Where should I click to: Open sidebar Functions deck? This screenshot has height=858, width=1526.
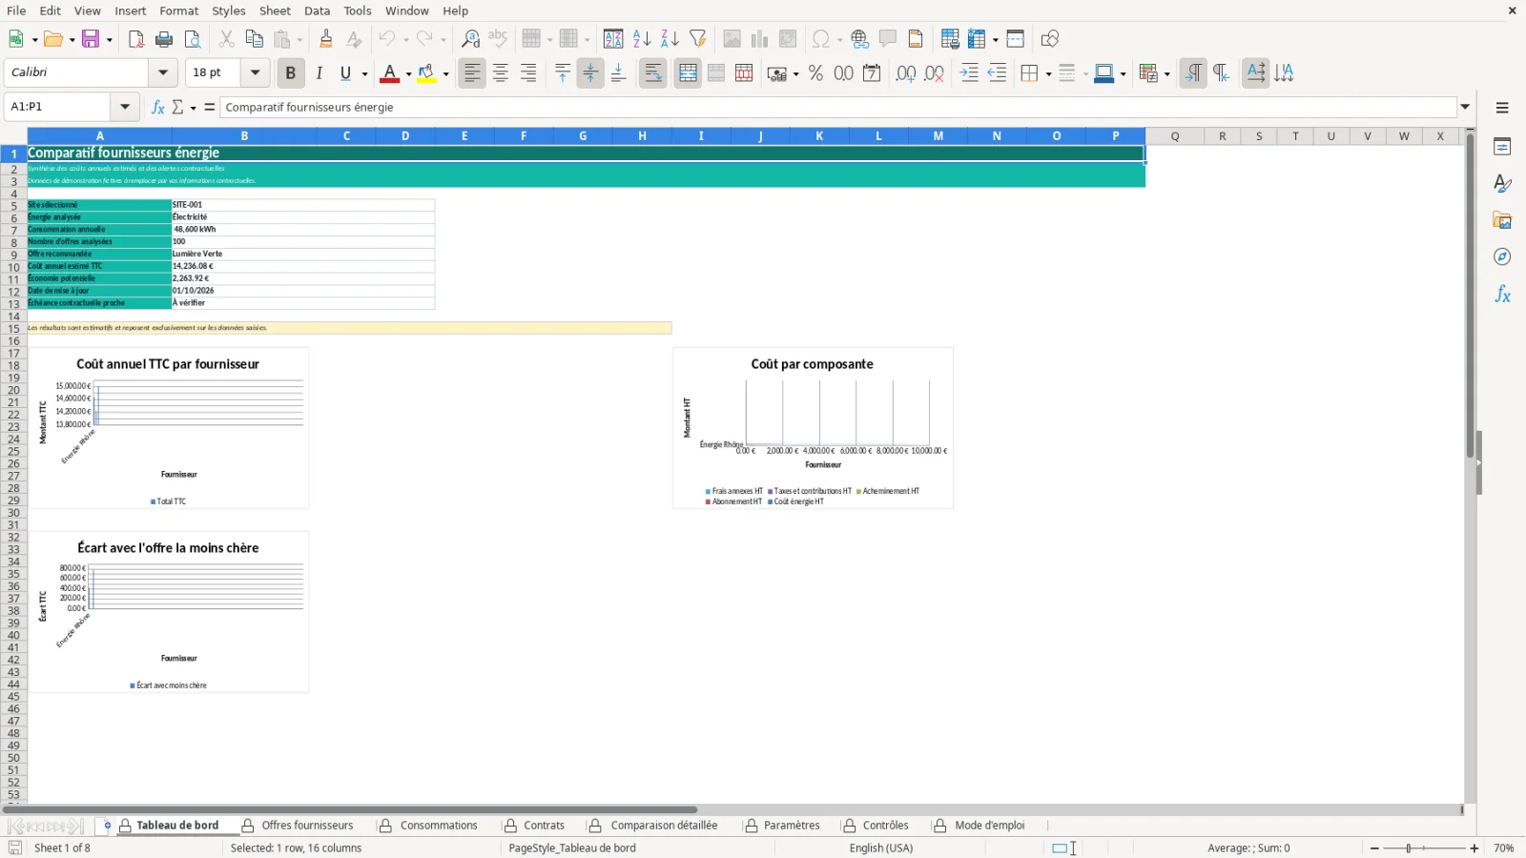[x=1502, y=295]
